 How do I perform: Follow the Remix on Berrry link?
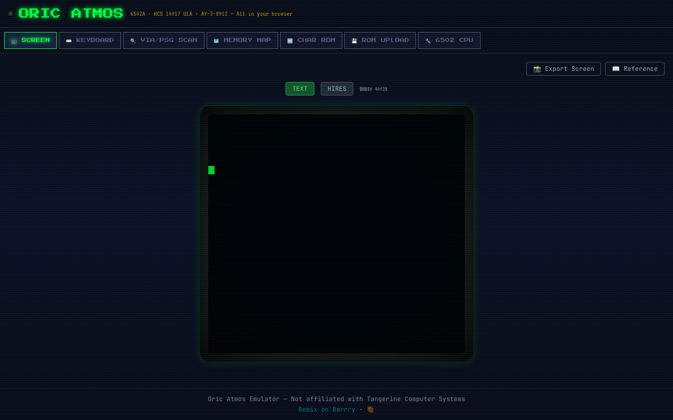tap(327, 409)
